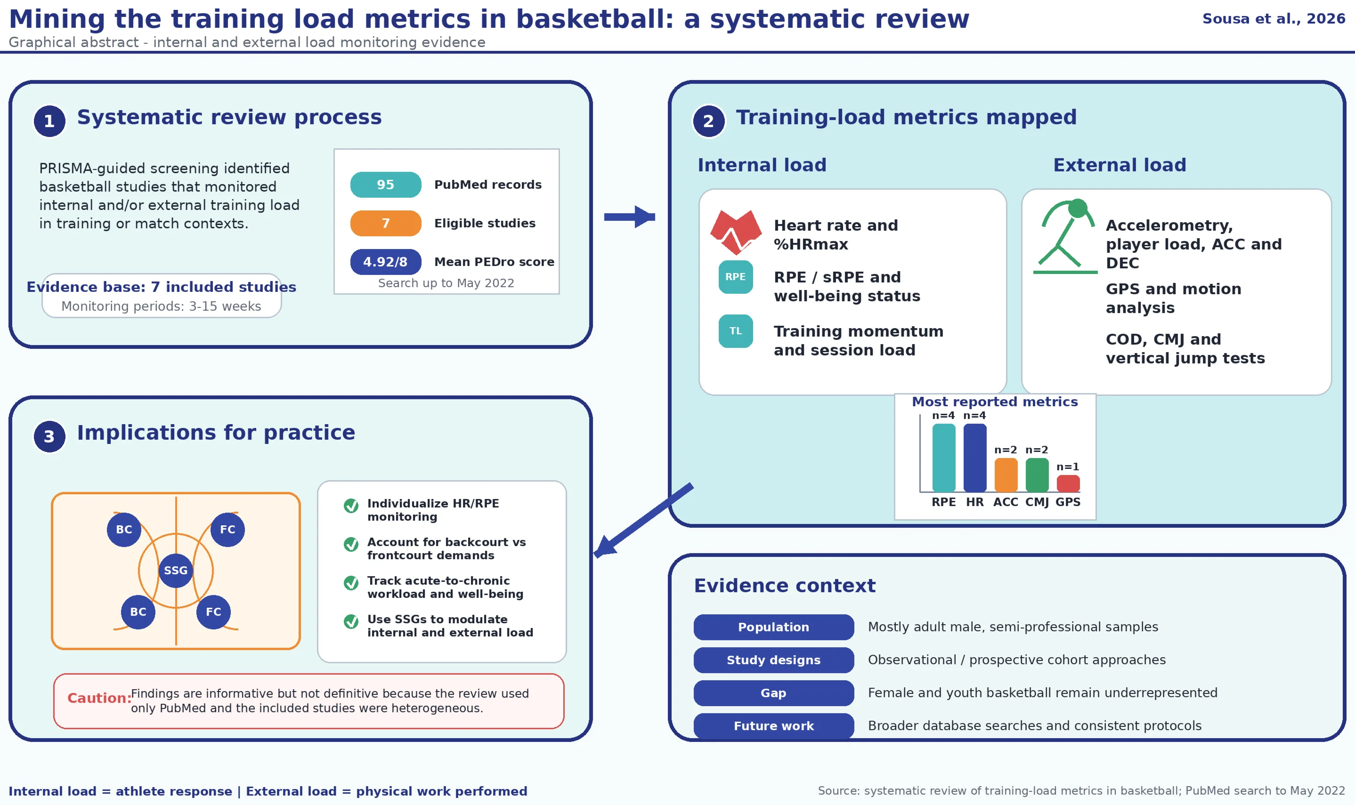Click the Gap label pill

pyautogui.click(x=773, y=692)
